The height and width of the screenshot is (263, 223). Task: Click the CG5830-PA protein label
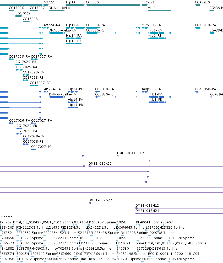105,89
